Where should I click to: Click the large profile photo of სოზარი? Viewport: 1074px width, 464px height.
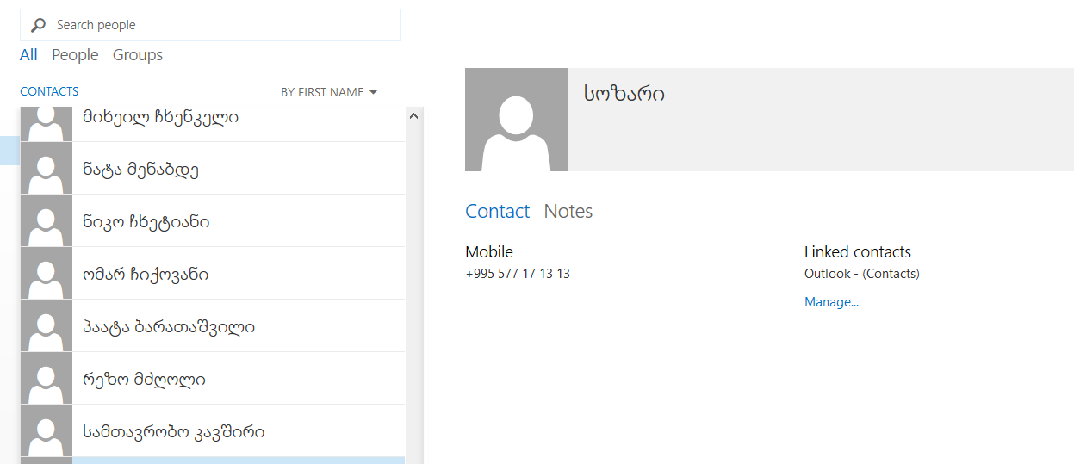tap(516, 120)
